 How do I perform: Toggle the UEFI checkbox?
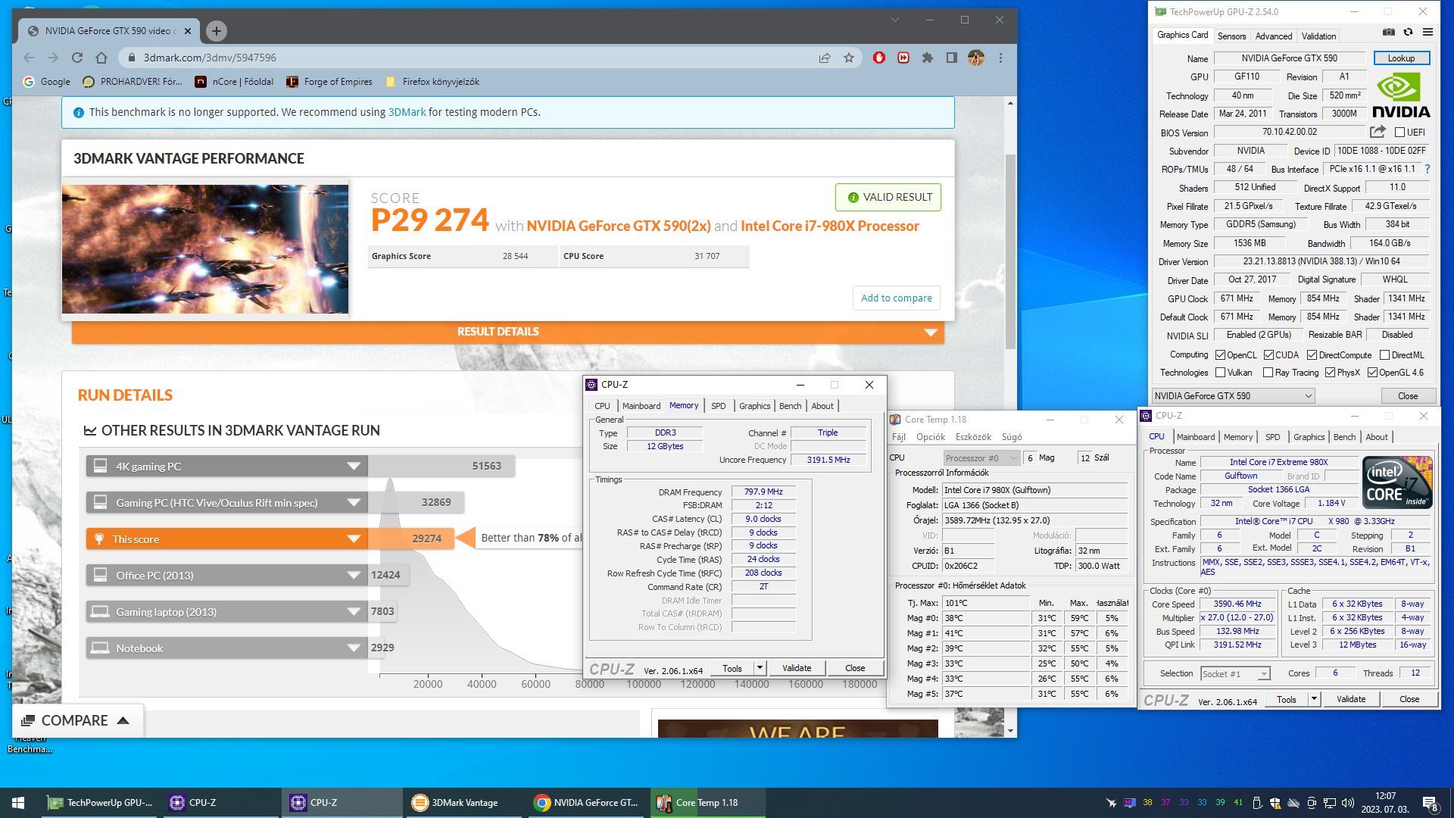coord(1399,133)
